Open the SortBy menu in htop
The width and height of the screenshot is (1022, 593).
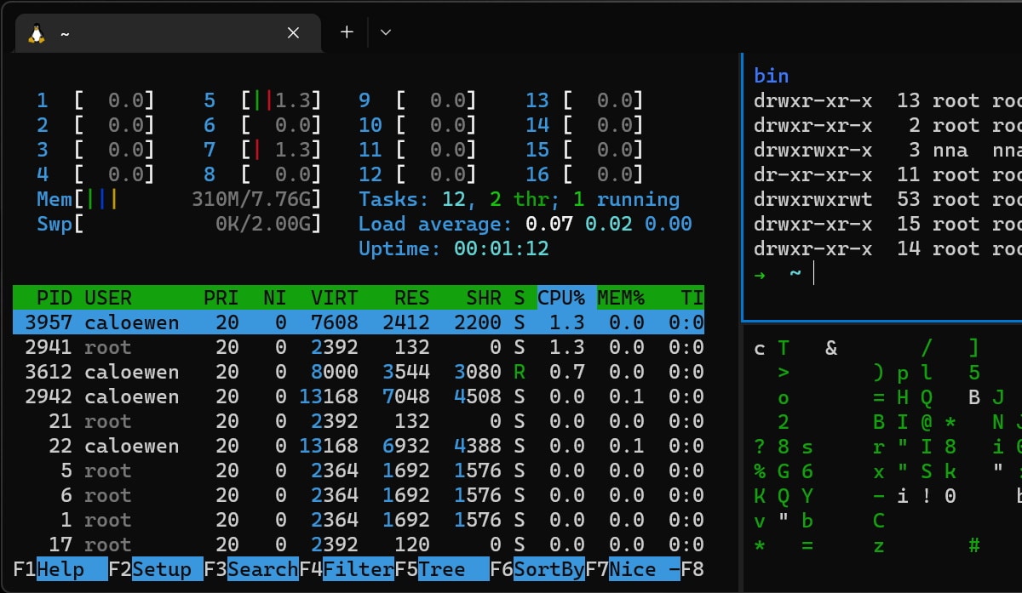pos(548,569)
